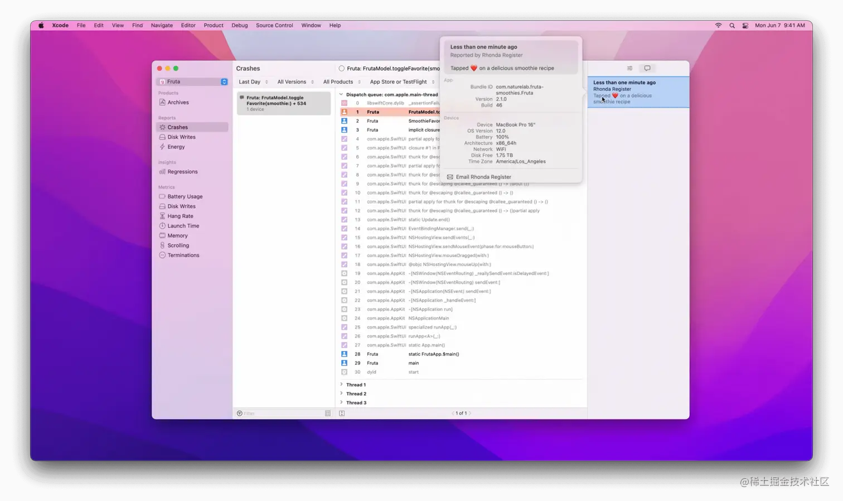Select the libswiftCore.dylib frame 0 icon
This screenshot has height=501, width=843.
coord(344,103)
